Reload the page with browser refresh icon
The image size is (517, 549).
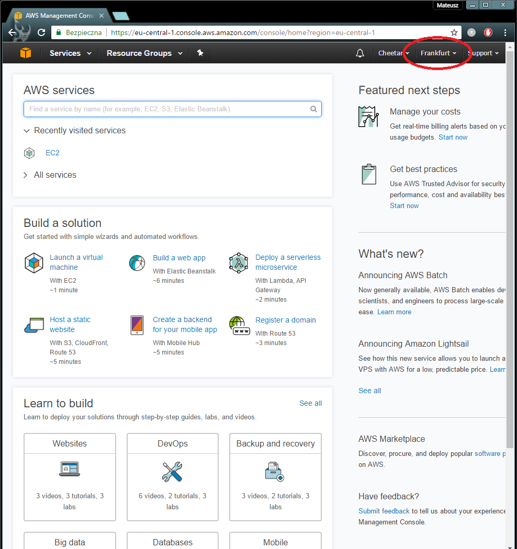(41, 32)
